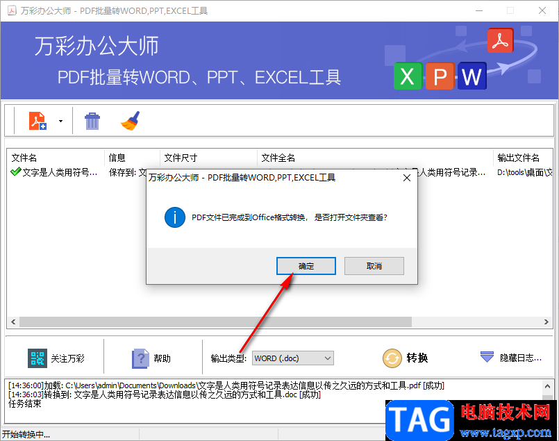Click the blue info icon in dialog
The width and height of the screenshot is (559, 441).
[175, 217]
